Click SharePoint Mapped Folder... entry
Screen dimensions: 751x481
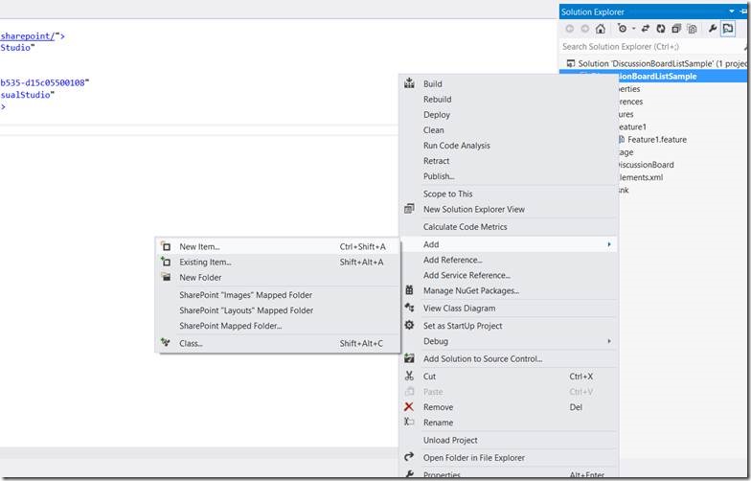tap(230, 326)
